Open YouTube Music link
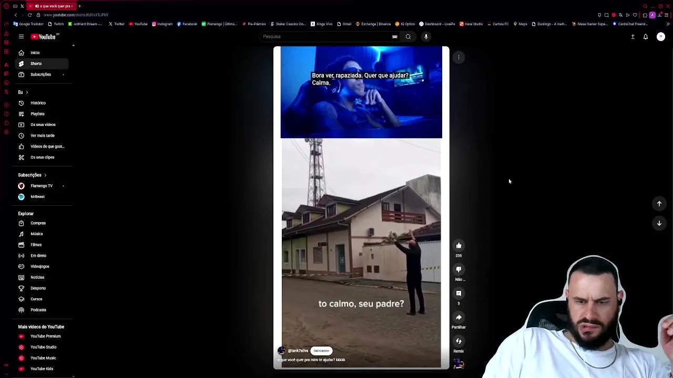 (42, 358)
